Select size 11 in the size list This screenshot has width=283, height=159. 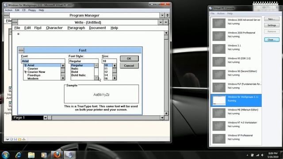[108, 69]
